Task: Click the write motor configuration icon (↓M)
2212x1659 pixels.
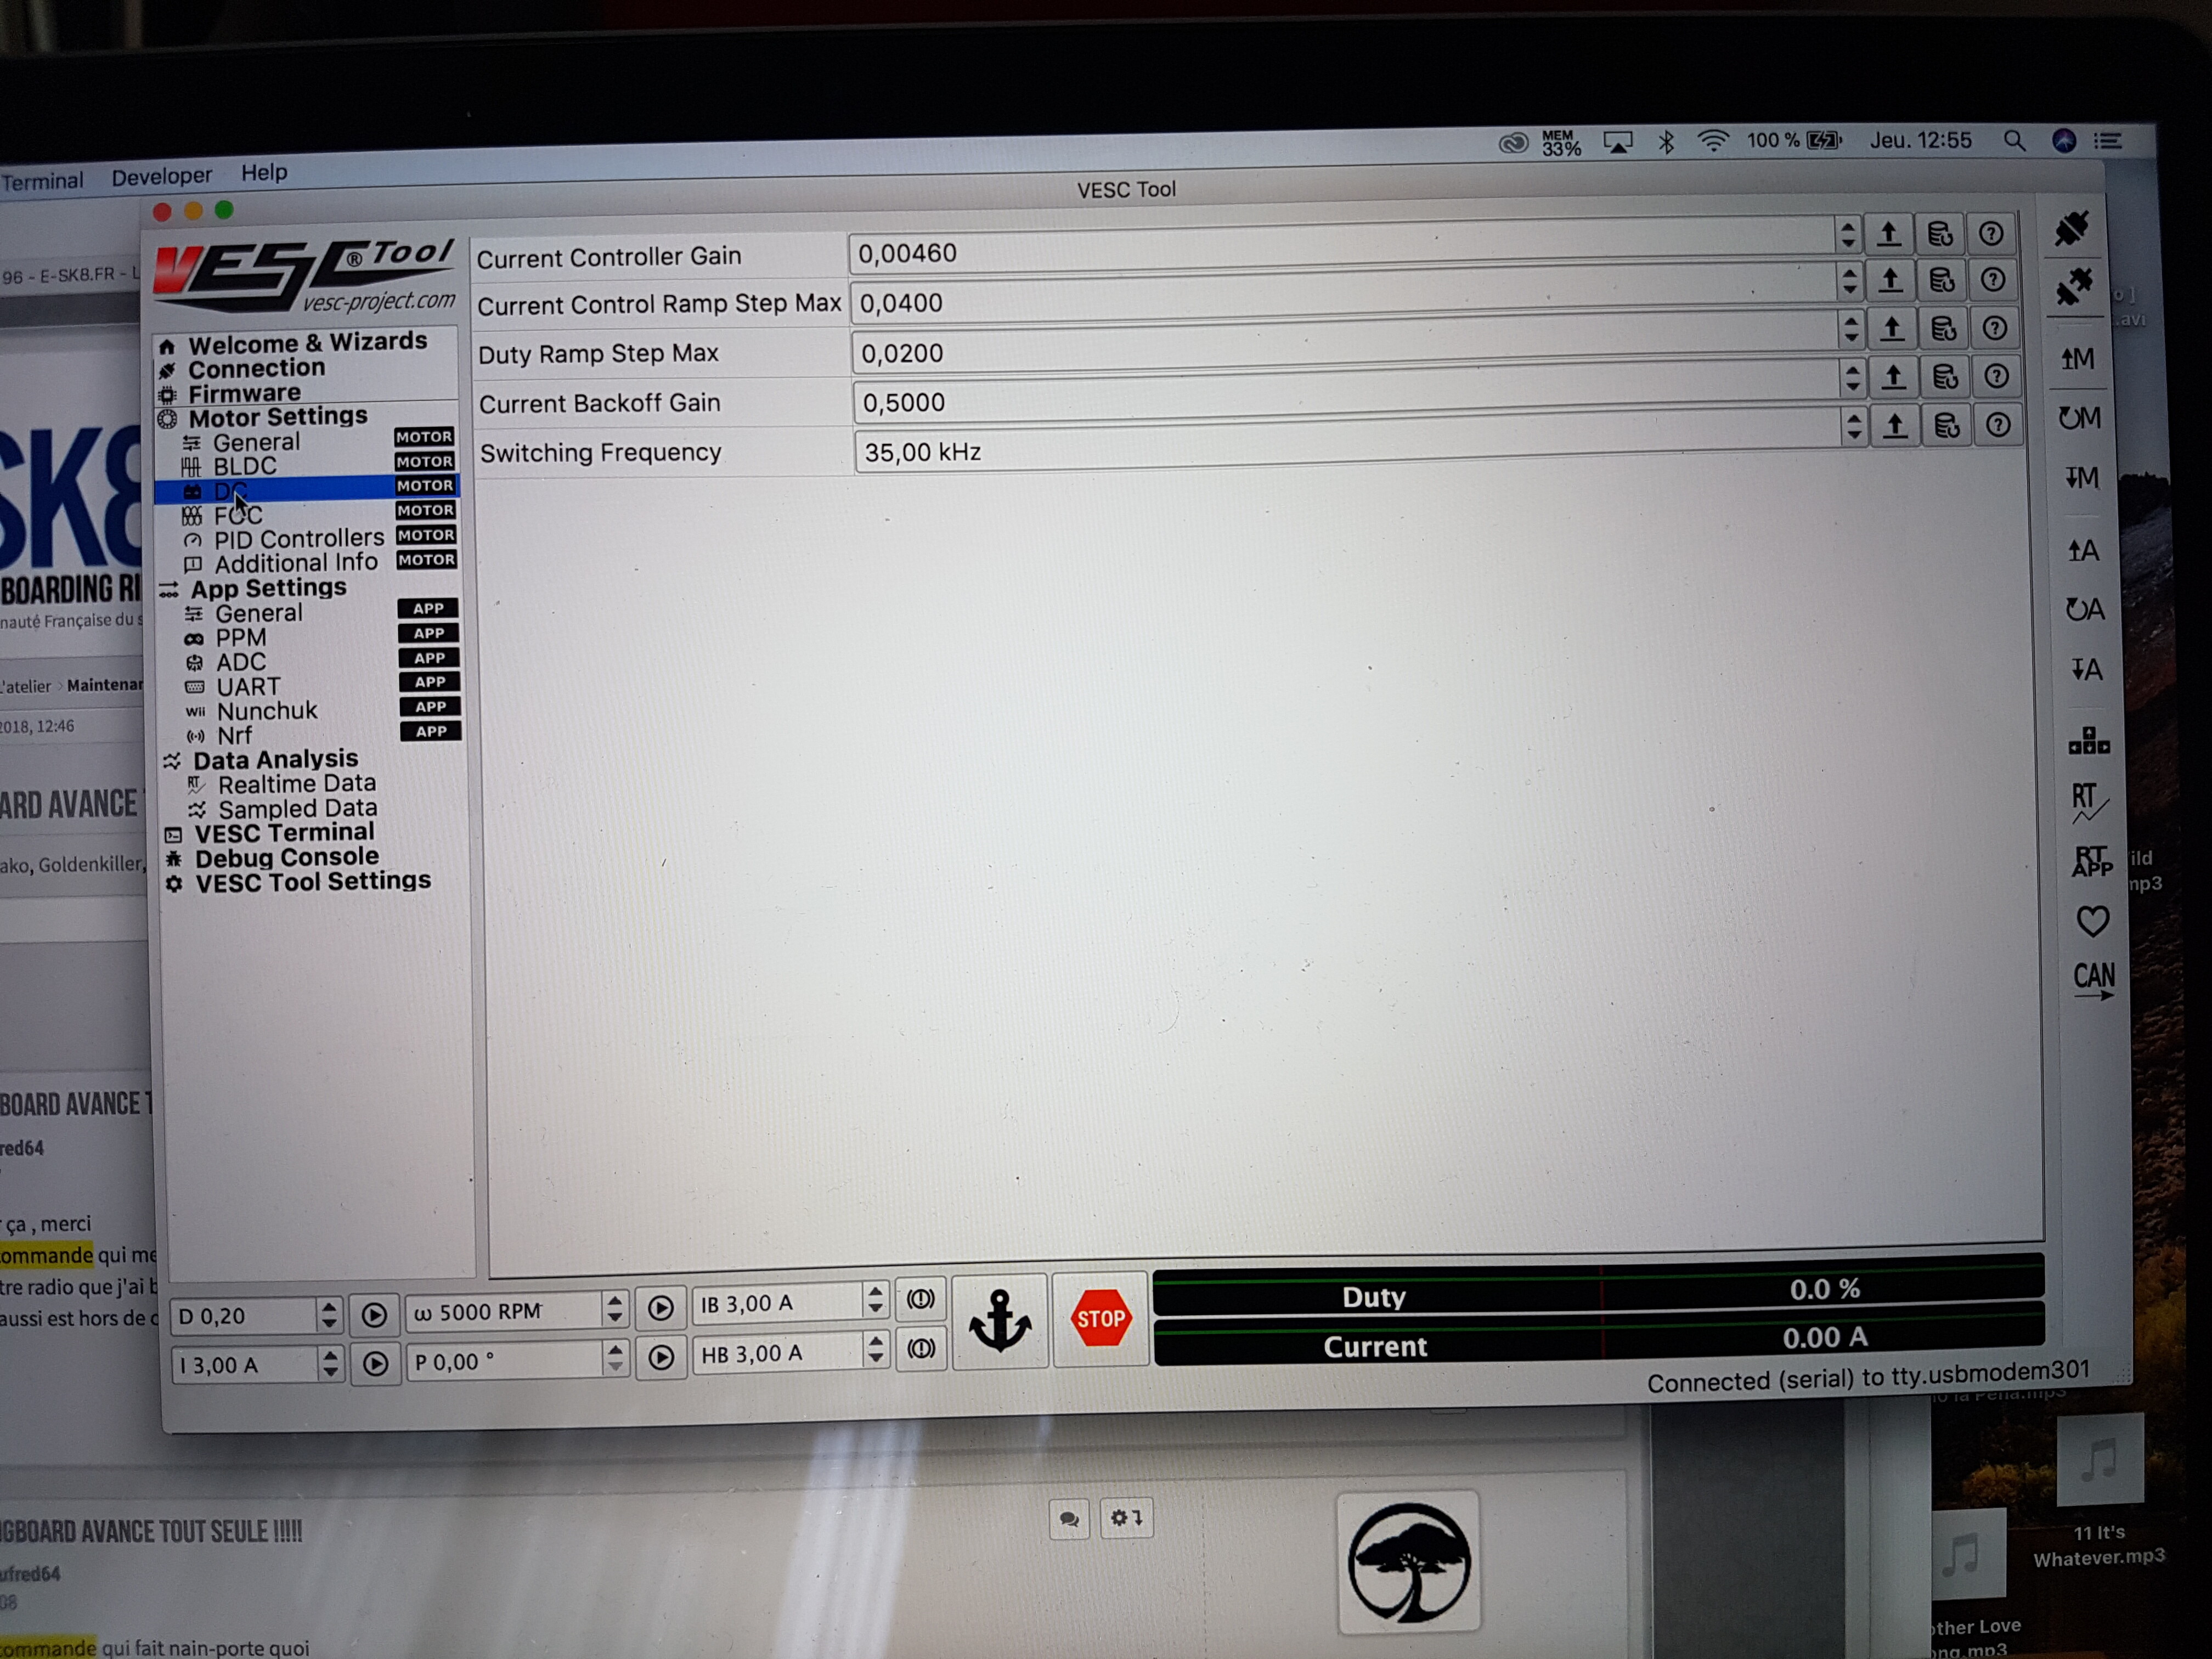Action: click(x=2081, y=478)
